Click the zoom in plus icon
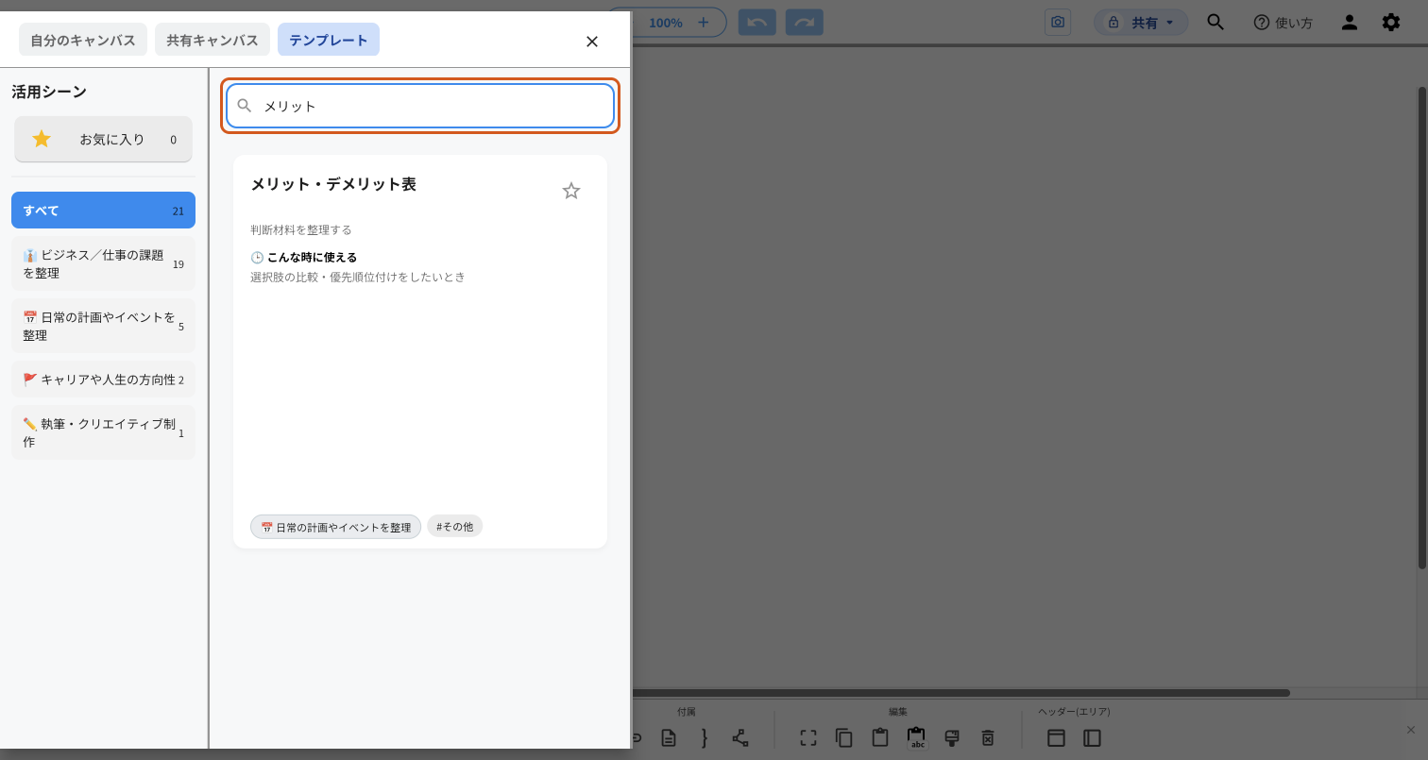 [703, 23]
